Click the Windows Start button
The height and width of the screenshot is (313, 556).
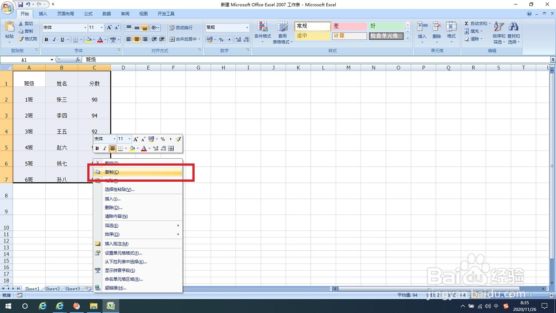tap(8, 306)
